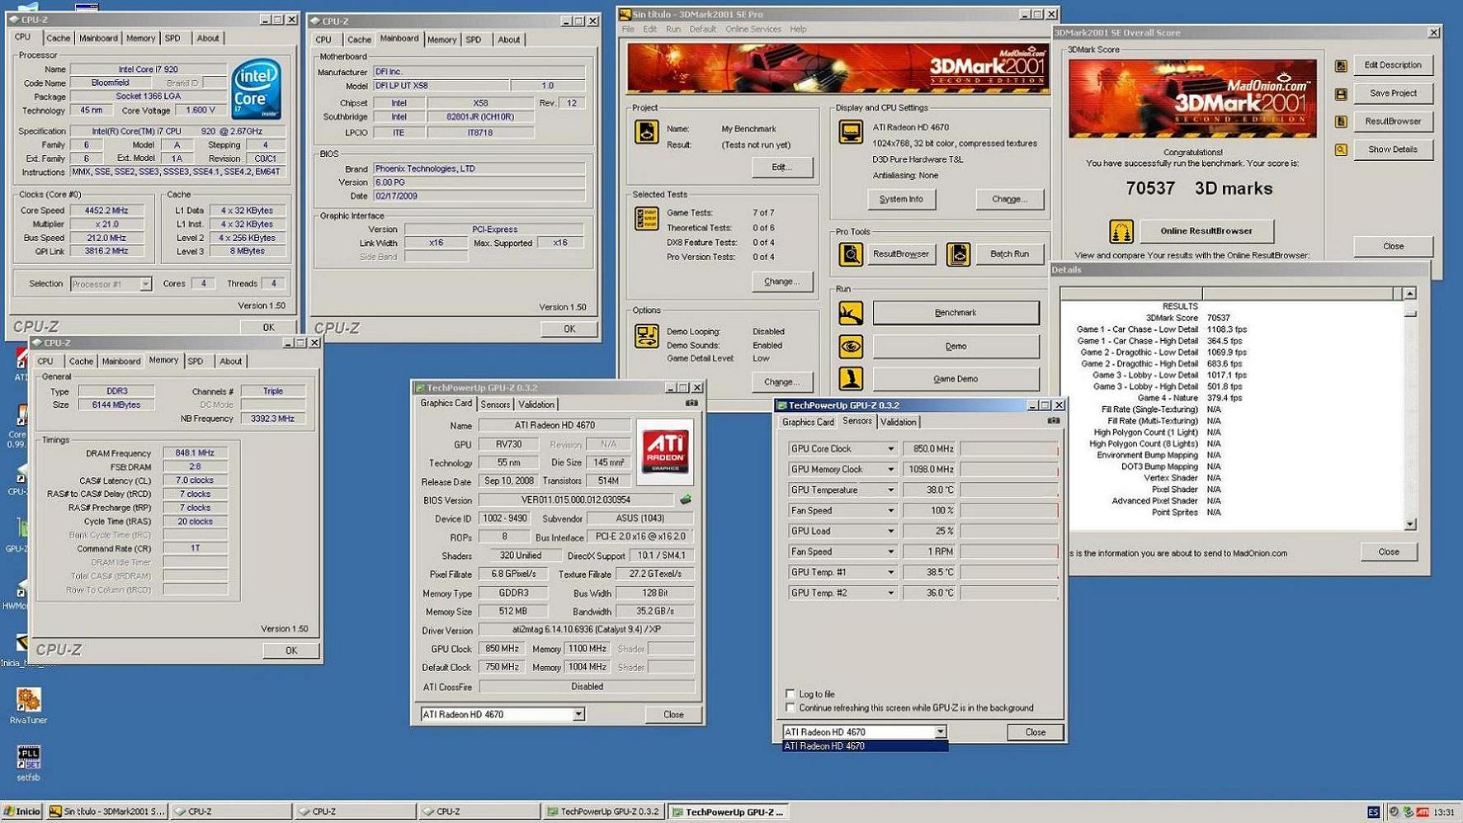1463x823 pixels.
Task: Click the Game Demo button
Action: pyautogui.click(x=956, y=379)
